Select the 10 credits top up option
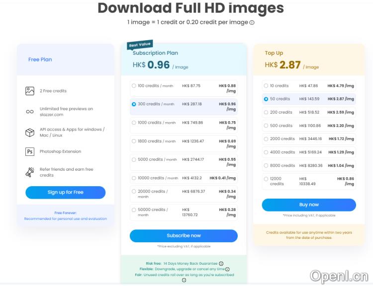This screenshot has height=286, width=373. point(266,86)
